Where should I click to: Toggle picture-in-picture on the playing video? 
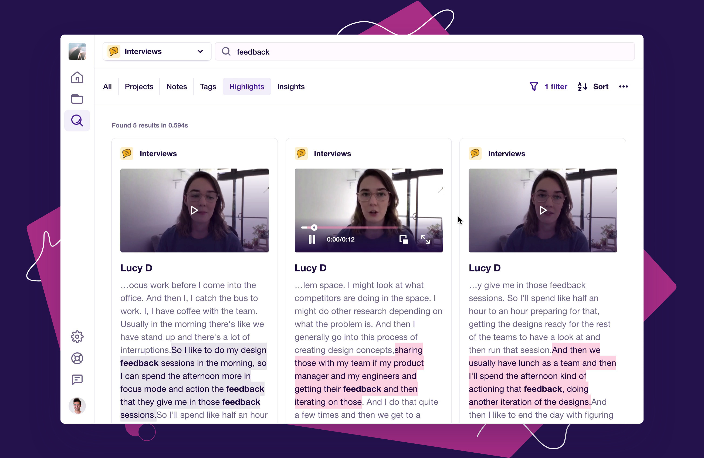click(x=404, y=239)
